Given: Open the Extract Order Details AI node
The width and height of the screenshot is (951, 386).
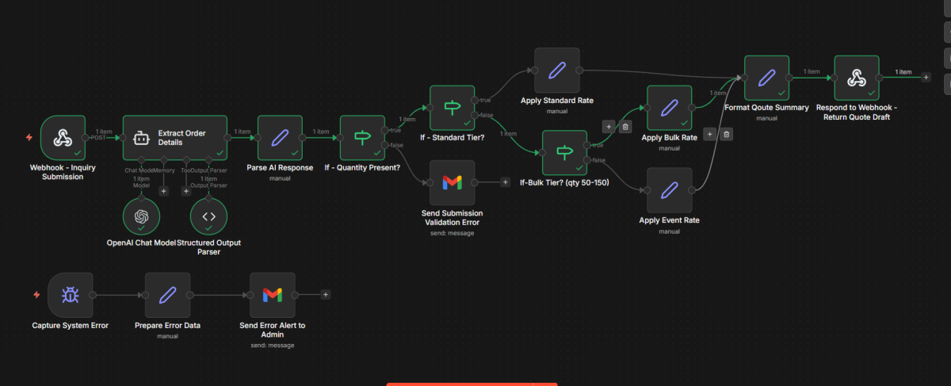Looking at the screenshot, I should (174, 138).
